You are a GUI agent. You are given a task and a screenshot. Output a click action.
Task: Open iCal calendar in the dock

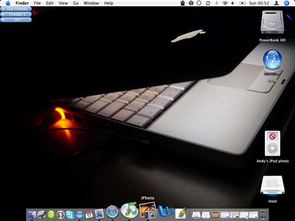pyautogui.click(x=89, y=215)
